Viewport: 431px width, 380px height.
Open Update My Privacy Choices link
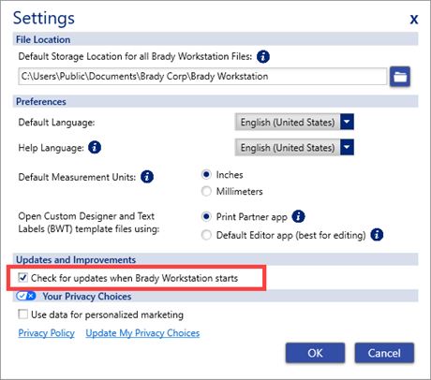coord(142,333)
